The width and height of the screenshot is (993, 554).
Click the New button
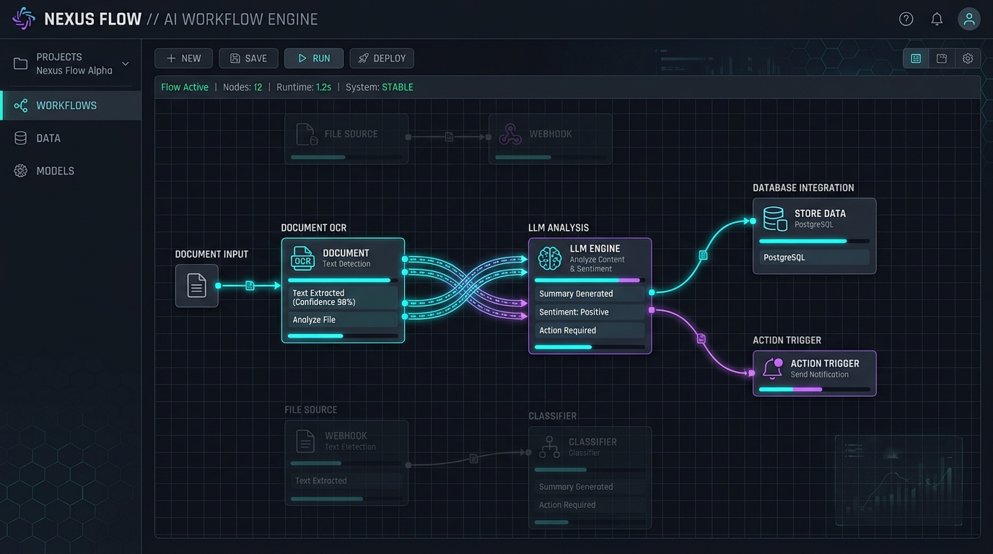pos(183,58)
